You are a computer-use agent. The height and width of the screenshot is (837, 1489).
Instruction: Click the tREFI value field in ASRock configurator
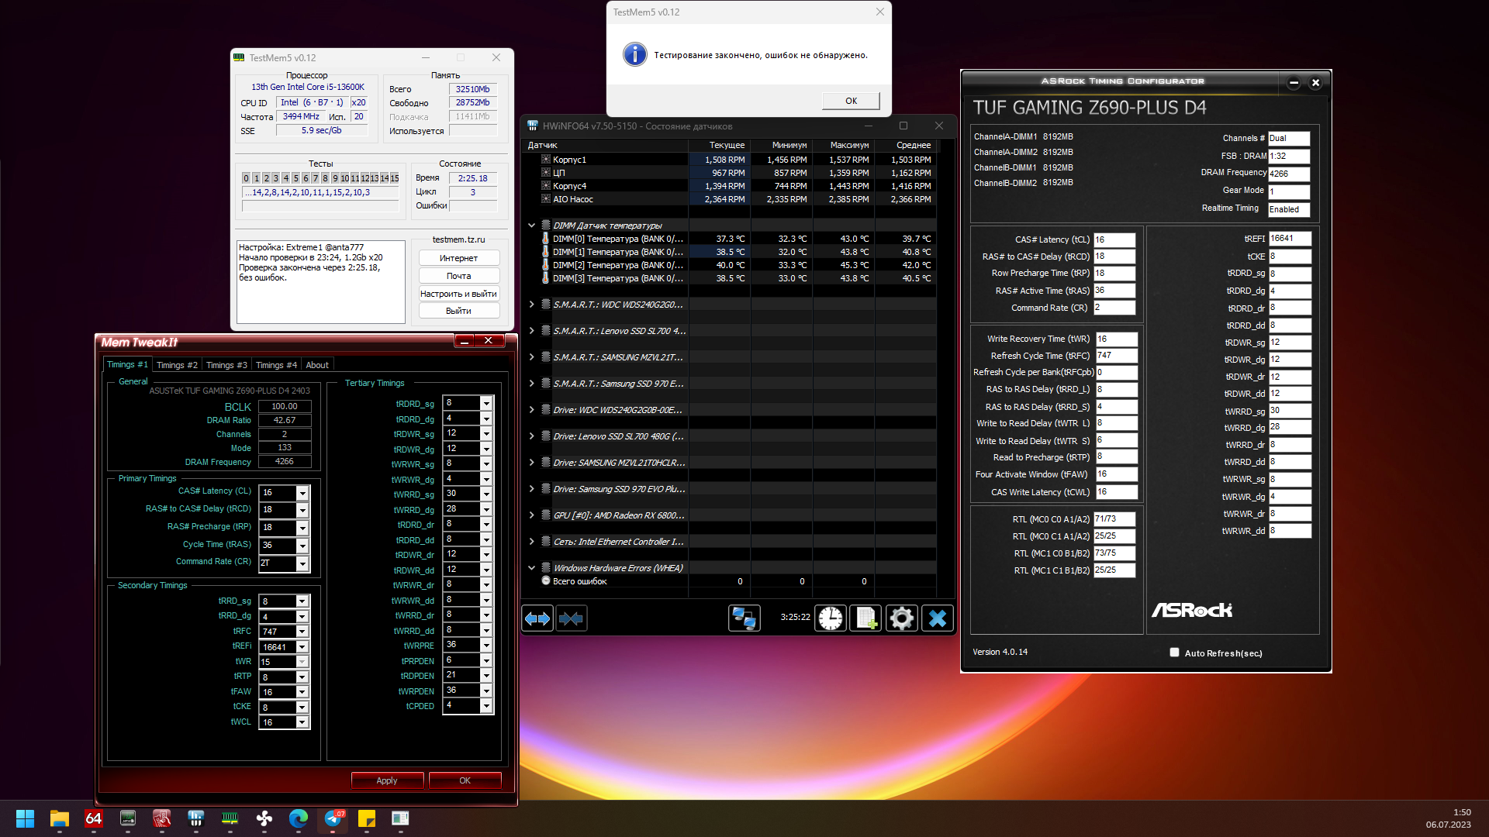[x=1289, y=239]
